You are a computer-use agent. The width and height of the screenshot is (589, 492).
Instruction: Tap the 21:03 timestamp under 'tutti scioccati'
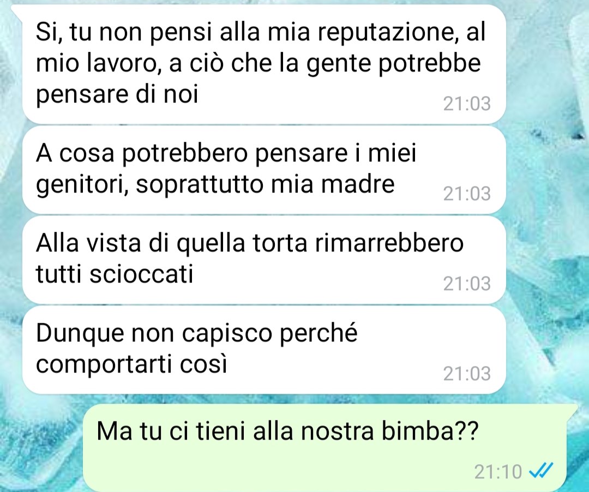coord(467,284)
